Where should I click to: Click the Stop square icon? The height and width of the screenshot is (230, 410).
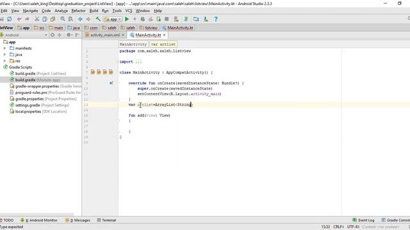pyautogui.click(x=167, y=19)
